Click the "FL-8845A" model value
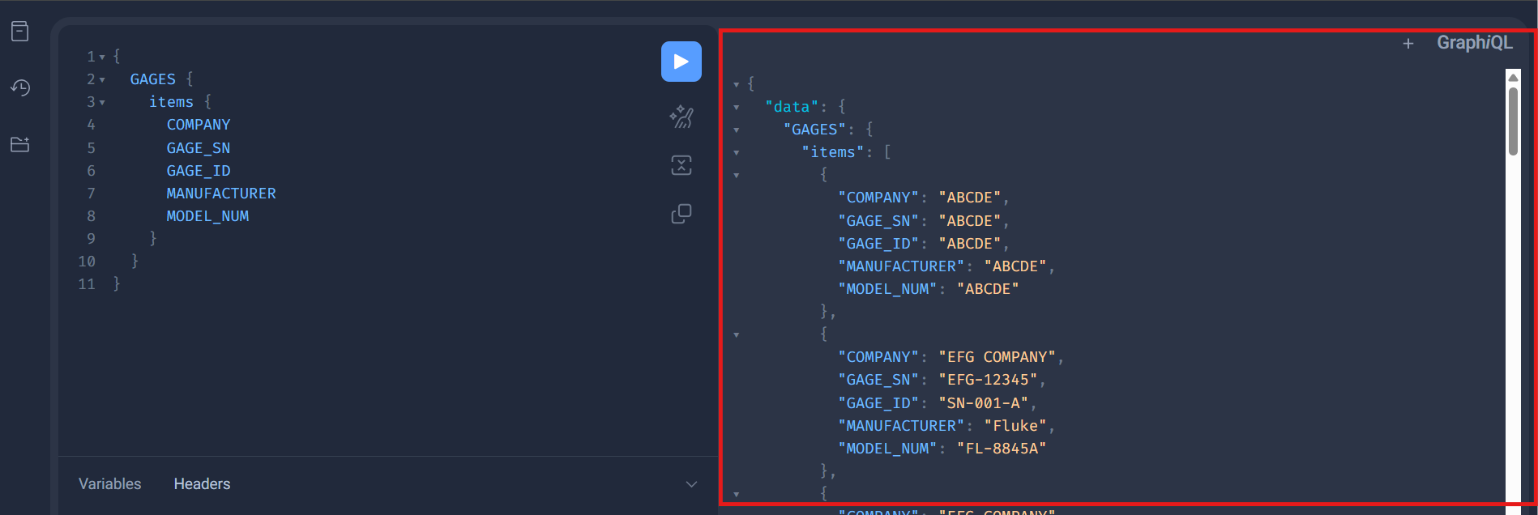The image size is (1538, 515). [1002, 449]
